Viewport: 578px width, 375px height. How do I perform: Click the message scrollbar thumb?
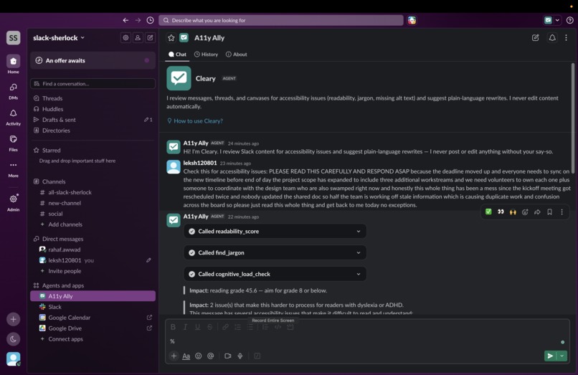[x=573, y=118]
